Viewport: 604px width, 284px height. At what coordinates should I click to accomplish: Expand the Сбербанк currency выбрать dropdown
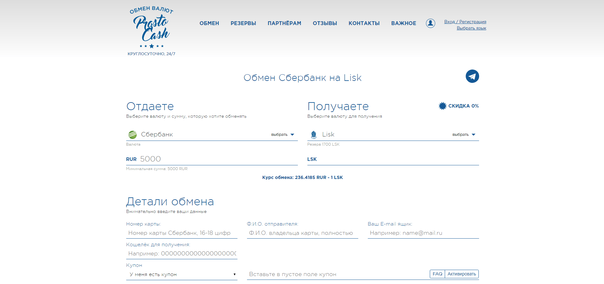[x=283, y=135]
